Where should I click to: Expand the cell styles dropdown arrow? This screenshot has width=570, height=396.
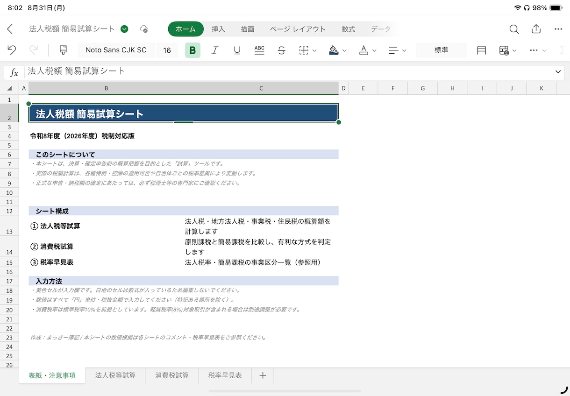tap(514, 50)
